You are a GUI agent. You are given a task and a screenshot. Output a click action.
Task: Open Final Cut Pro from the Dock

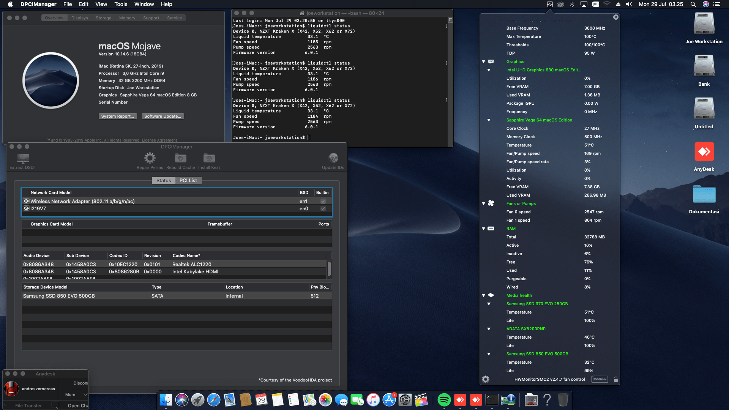pos(421,400)
